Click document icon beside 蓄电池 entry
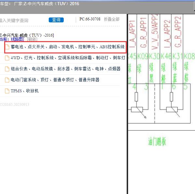This screenshot has width=195, height=194. pos(7,47)
